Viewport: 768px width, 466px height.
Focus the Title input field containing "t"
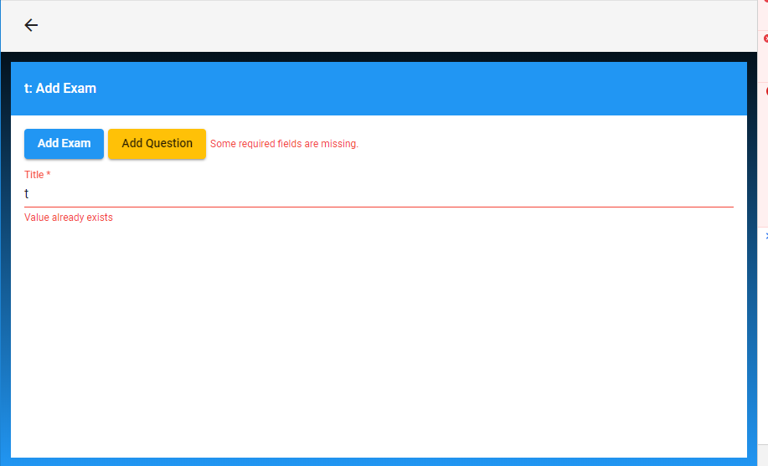(x=379, y=194)
